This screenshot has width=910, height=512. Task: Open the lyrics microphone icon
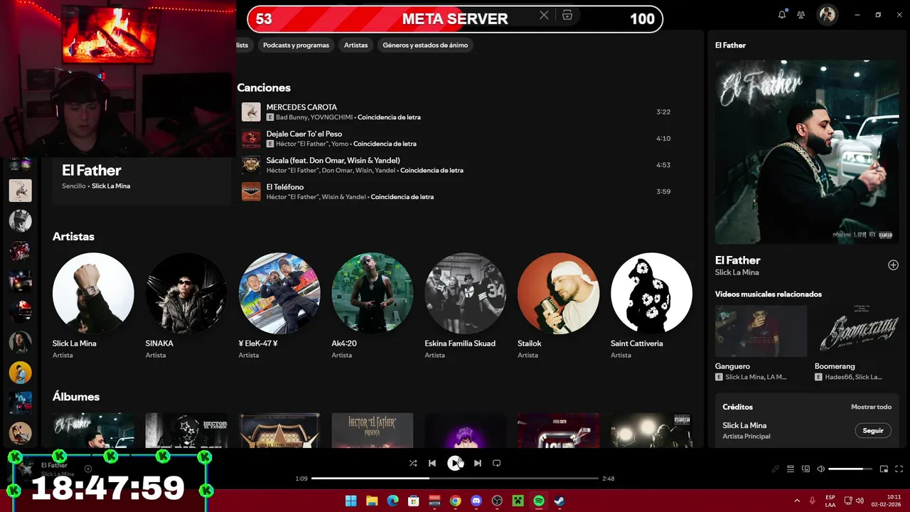[x=776, y=469]
